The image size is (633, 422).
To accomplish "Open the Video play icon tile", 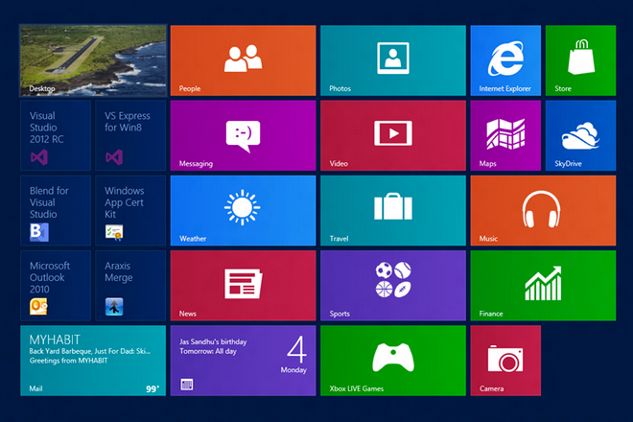I will tap(393, 135).
